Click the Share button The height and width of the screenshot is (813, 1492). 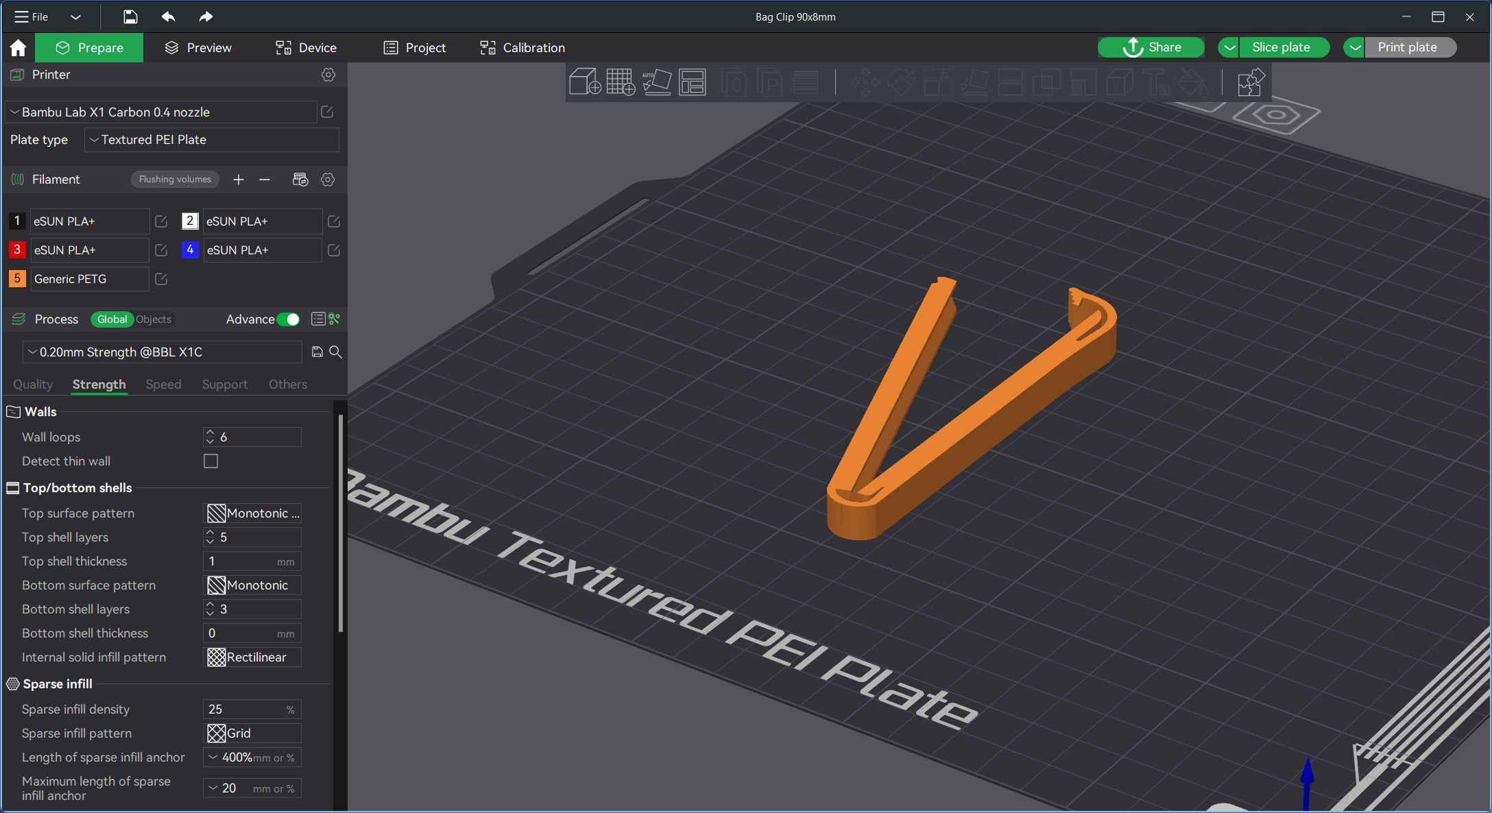(1151, 47)
